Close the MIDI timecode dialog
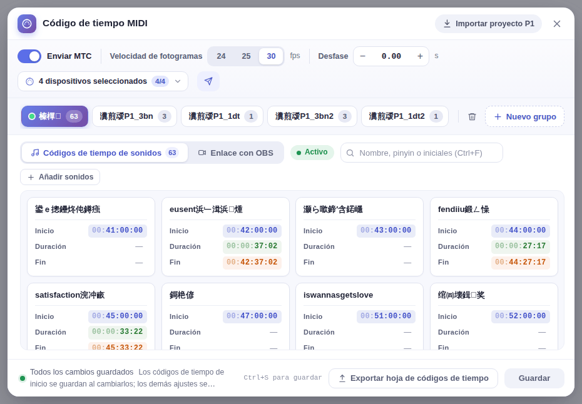 click(556, 24)
